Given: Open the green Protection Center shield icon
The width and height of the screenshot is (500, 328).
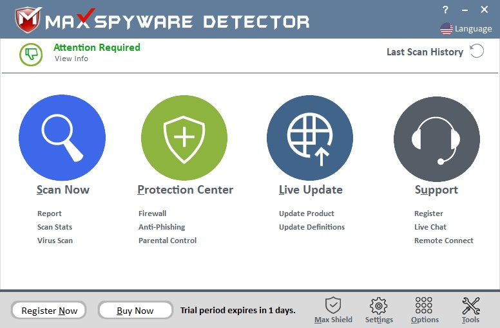Looking at the screenshot, I should (x=184, y=138).
